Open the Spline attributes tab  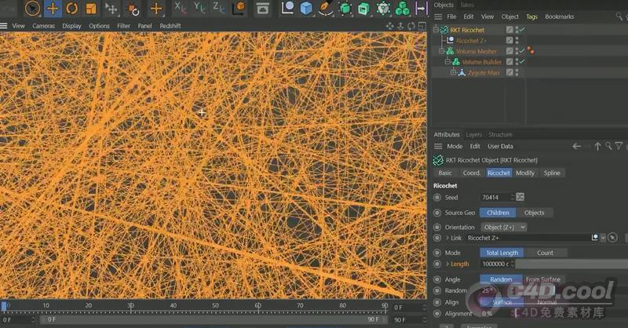[x=552, y=173]
